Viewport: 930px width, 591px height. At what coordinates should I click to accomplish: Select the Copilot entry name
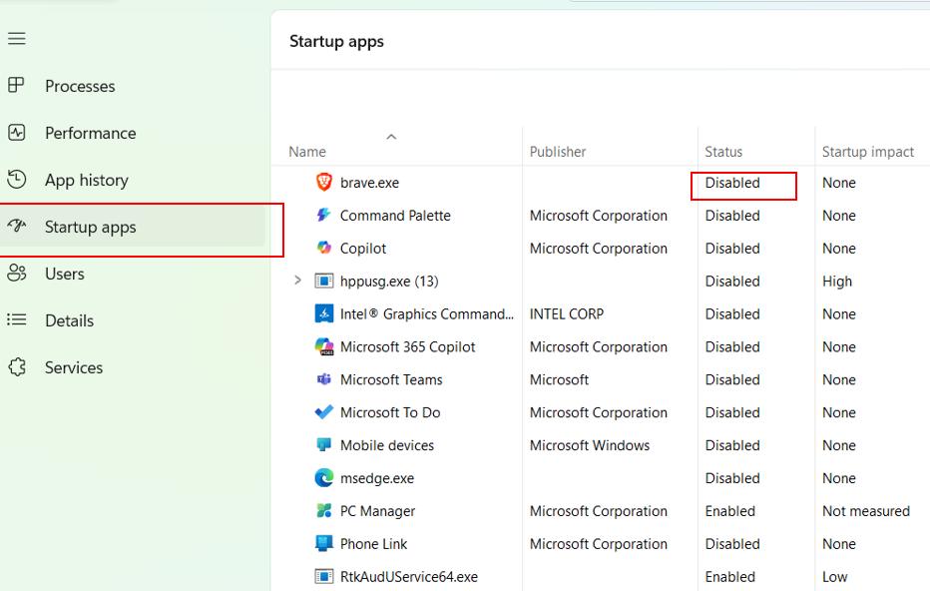pos(363,249)
